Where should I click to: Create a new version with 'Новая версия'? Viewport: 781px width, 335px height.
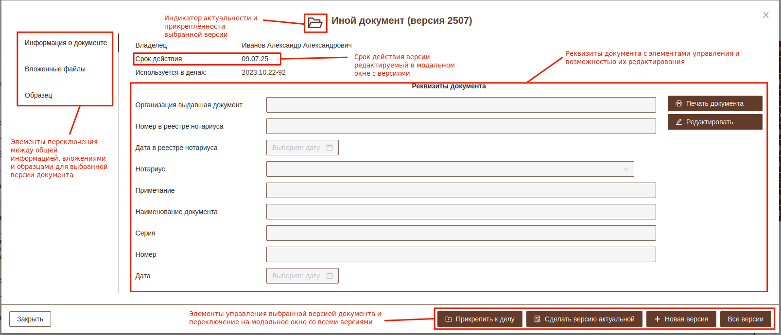point(681,319)
